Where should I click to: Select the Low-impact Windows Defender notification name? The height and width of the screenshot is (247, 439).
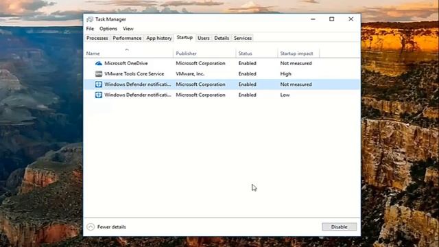pyautogui.click(x=137, y=95)
